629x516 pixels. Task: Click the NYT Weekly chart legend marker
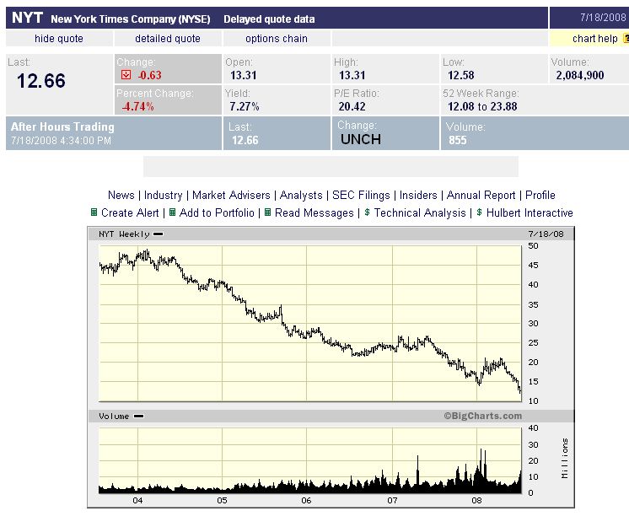pyautogui.click(x=159, y=234)
